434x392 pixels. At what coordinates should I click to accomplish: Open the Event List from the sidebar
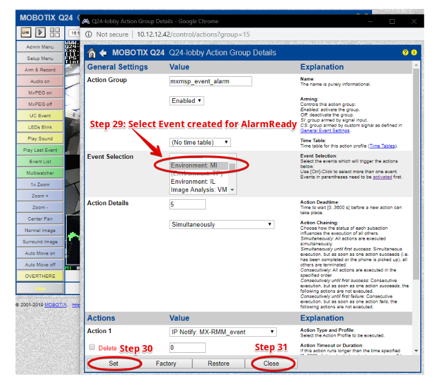click(40, 162)
